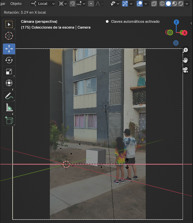The height and width of the screenshot is (223, 193).
Task: Select the Rotate tool
Action: coord(9,60)
